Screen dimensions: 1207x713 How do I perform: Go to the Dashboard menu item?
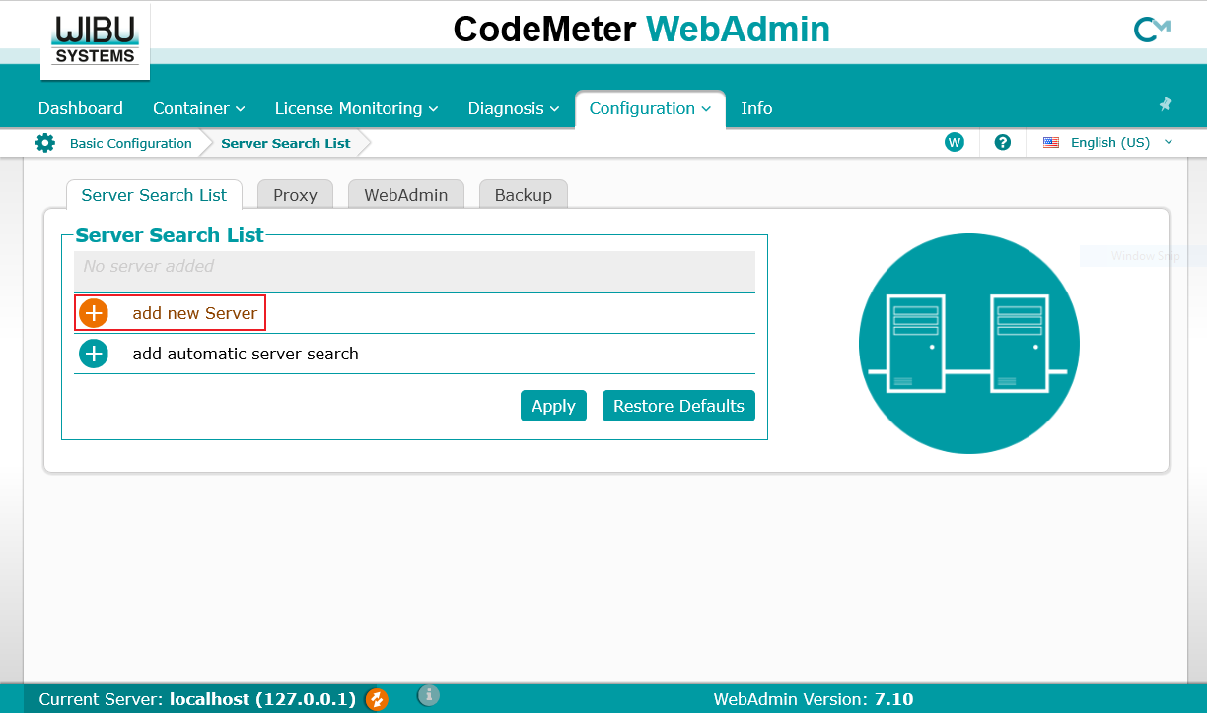click(81, 108)
